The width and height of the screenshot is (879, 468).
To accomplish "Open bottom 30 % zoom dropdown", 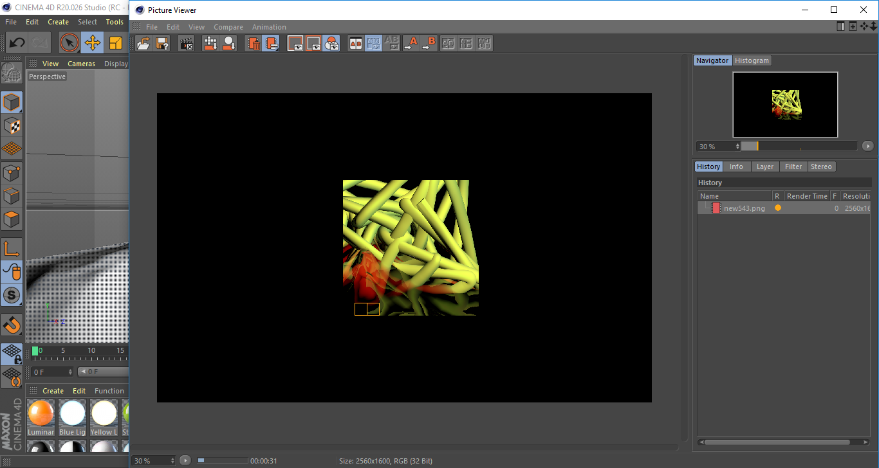I will (x=154, y=460).
